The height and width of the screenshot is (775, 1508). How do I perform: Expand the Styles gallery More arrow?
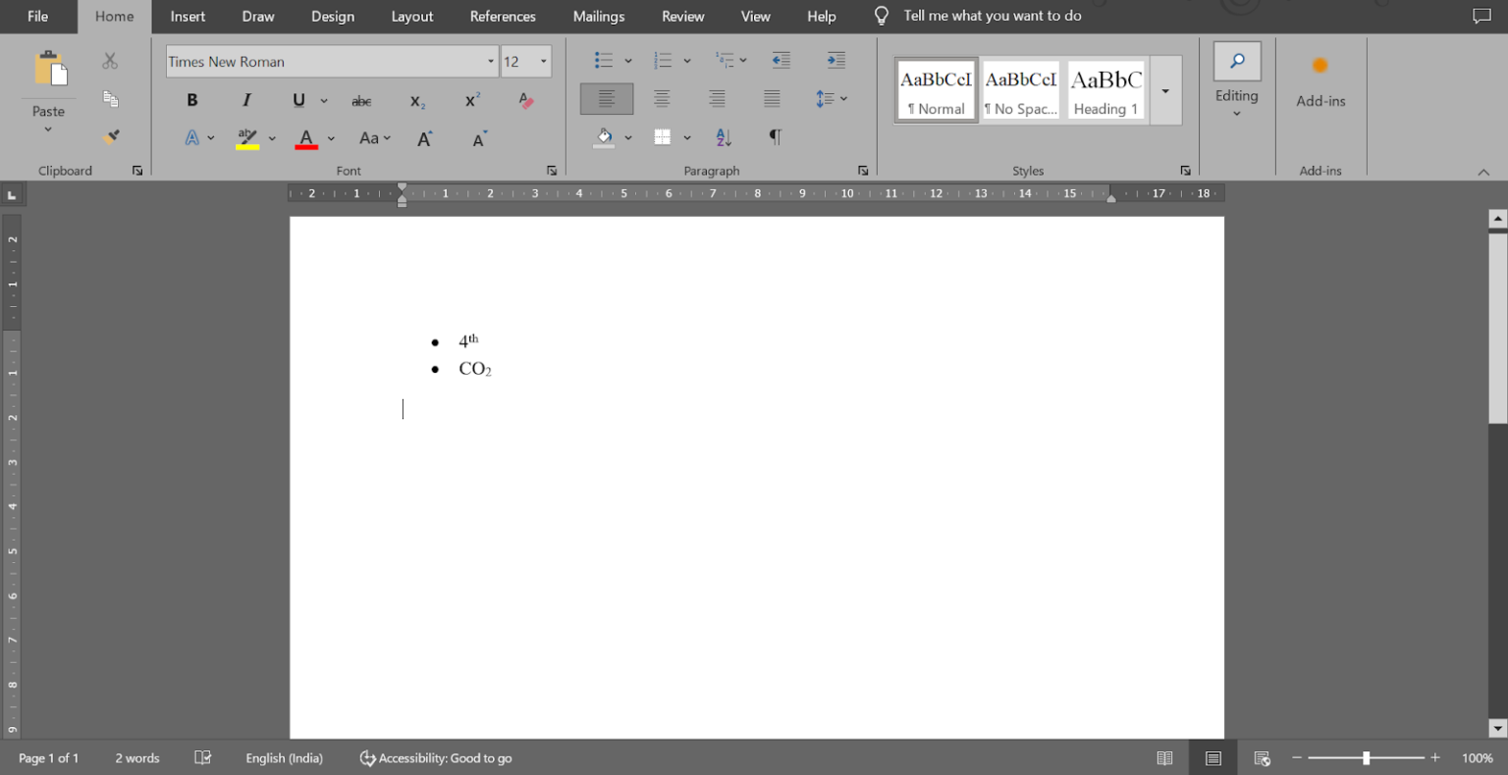(x=1165, y=91)
